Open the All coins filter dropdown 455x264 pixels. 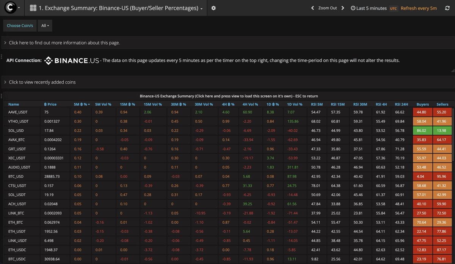pos(44,25)
